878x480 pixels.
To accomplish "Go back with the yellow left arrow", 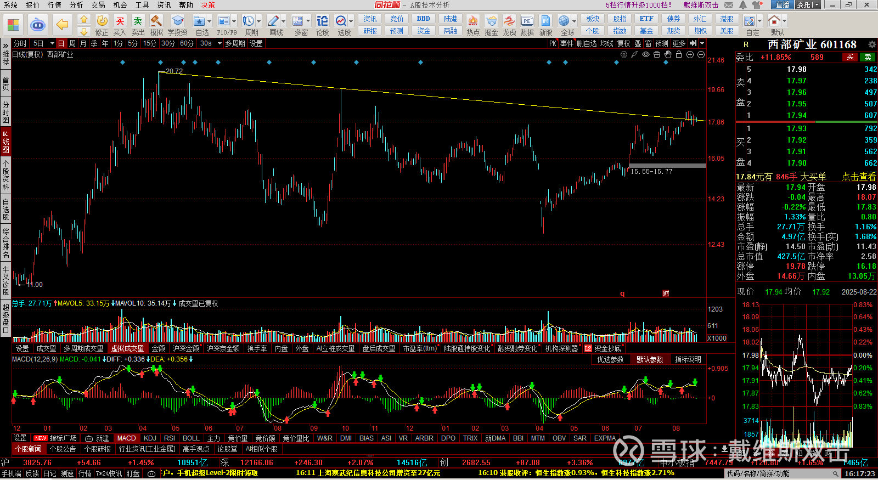I will click(63, 25).
